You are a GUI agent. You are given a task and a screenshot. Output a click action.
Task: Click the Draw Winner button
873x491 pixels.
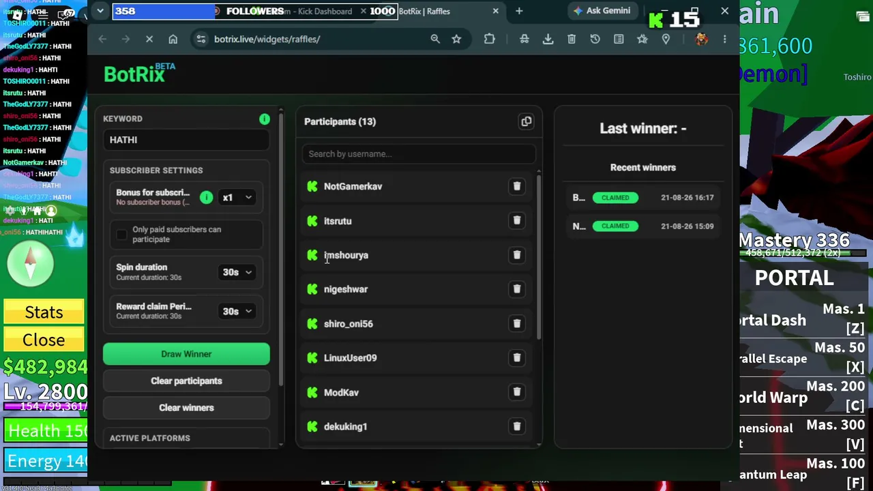tap(186, 354)
